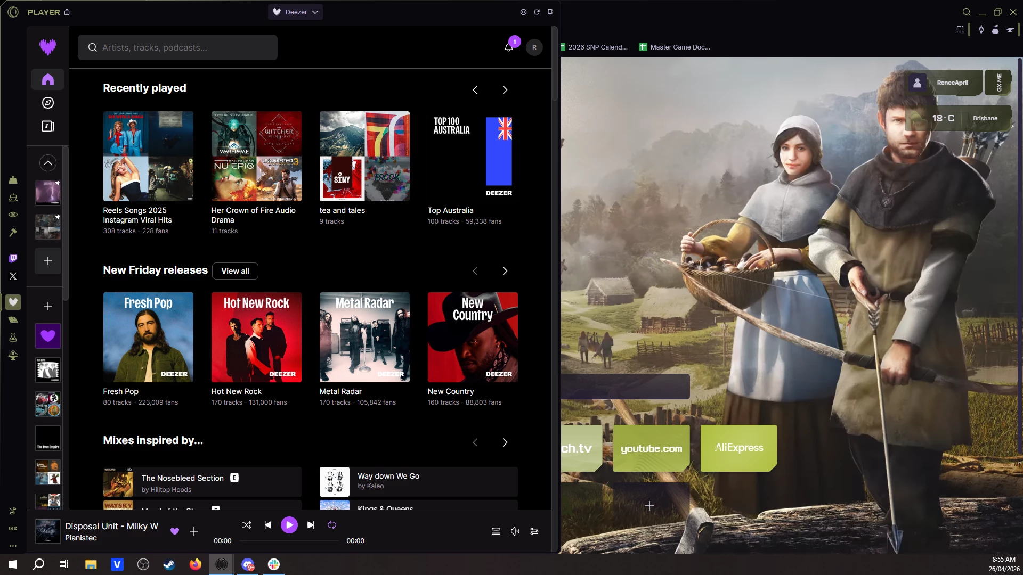Toggle shuffle mode

[247, 525]
